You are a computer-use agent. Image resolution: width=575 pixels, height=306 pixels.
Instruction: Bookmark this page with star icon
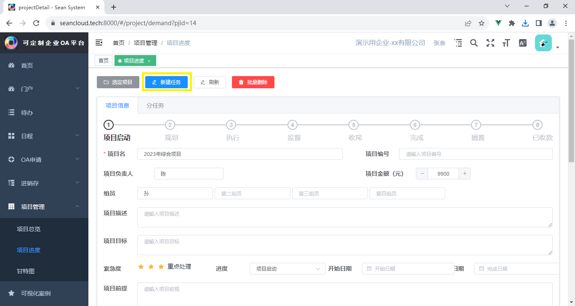(482, 23)
